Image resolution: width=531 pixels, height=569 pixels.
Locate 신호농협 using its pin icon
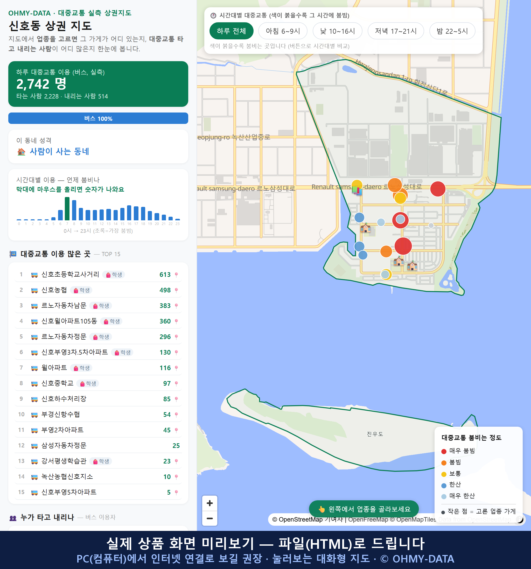click(x=176, y=290)
